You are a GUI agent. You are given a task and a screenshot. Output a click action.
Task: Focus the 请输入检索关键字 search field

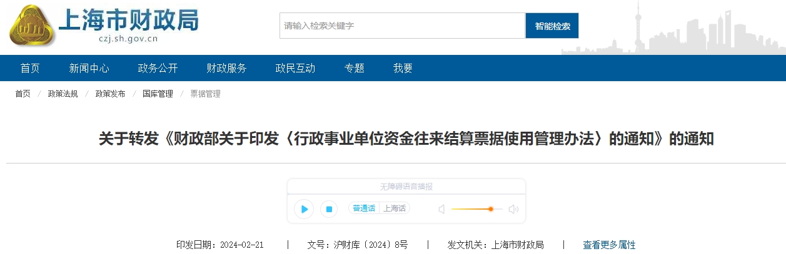pyautogui.click(x=402, y=26)
